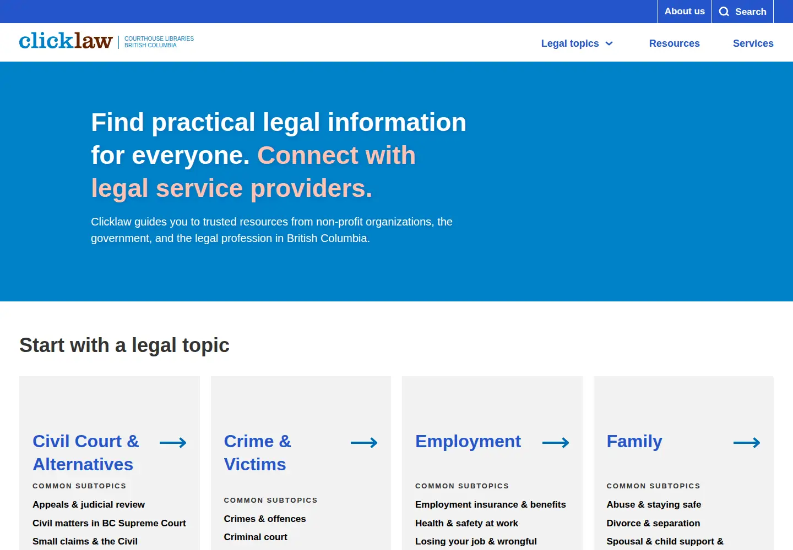Open the Family topic heading

point(634,441)
